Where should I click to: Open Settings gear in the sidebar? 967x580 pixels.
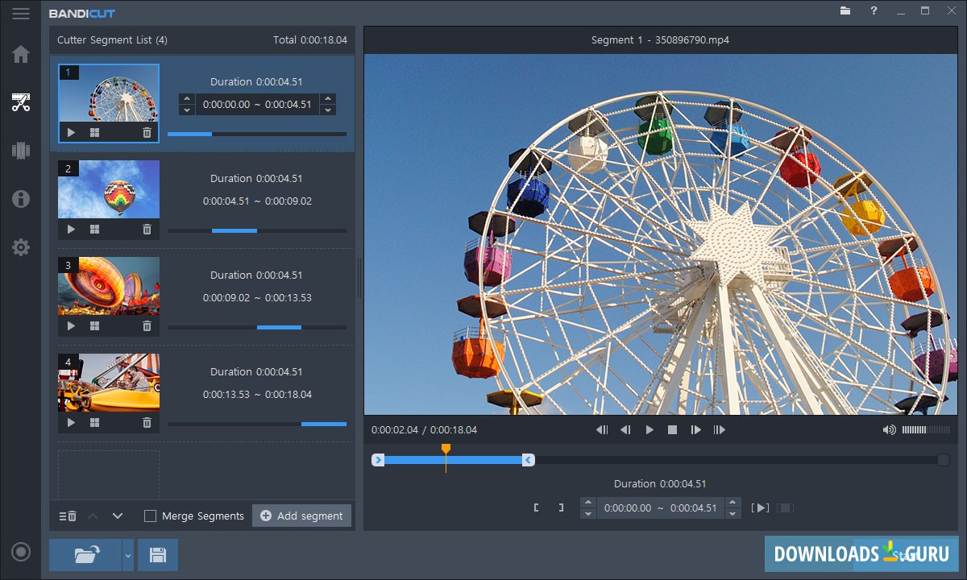click(x=21, y=247)
